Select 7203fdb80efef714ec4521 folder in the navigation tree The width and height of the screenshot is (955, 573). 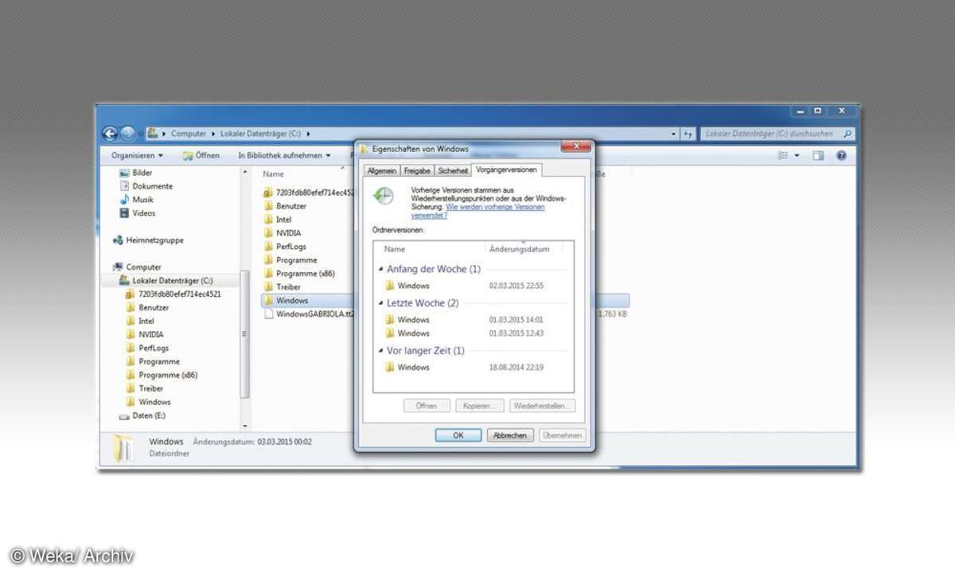173,294
